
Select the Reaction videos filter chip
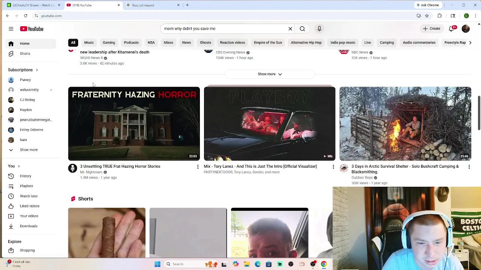pyautogui.click(x=233, y=42)
